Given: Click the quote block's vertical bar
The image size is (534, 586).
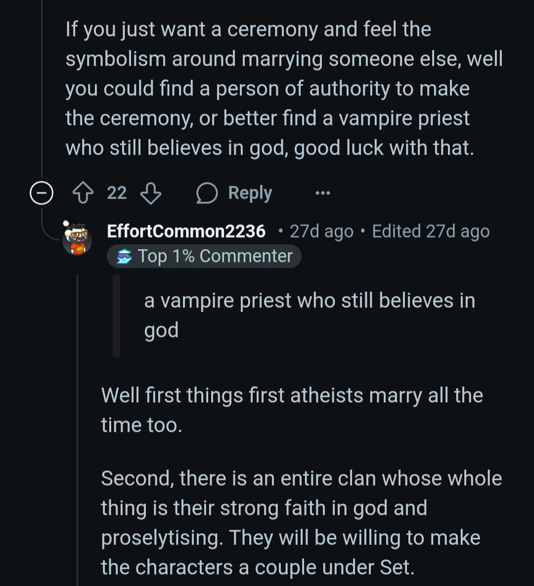Looking at the screenshot, I should coord(116,315).
